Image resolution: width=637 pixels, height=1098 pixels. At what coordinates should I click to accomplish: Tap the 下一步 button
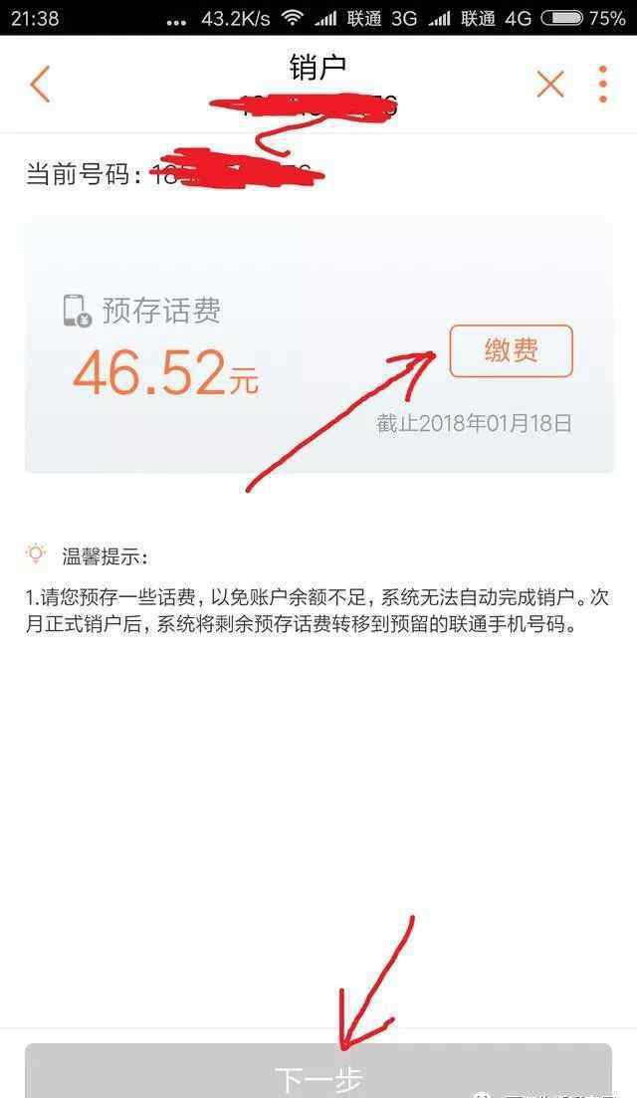318,1071
